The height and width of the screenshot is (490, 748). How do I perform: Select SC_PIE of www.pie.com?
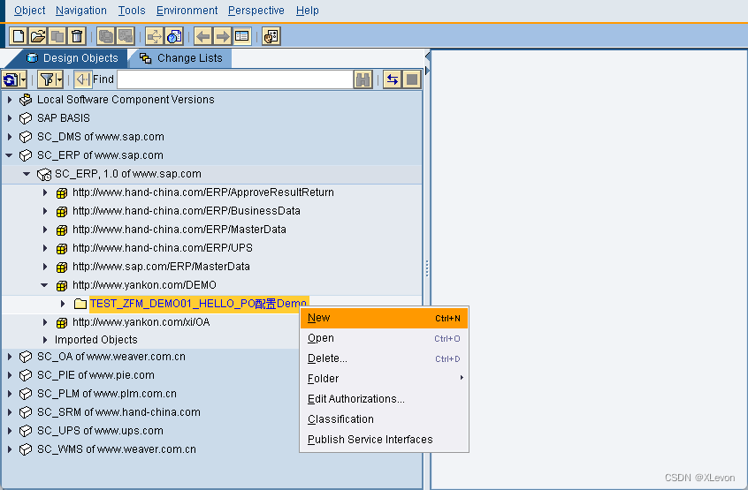click(95, 375)
